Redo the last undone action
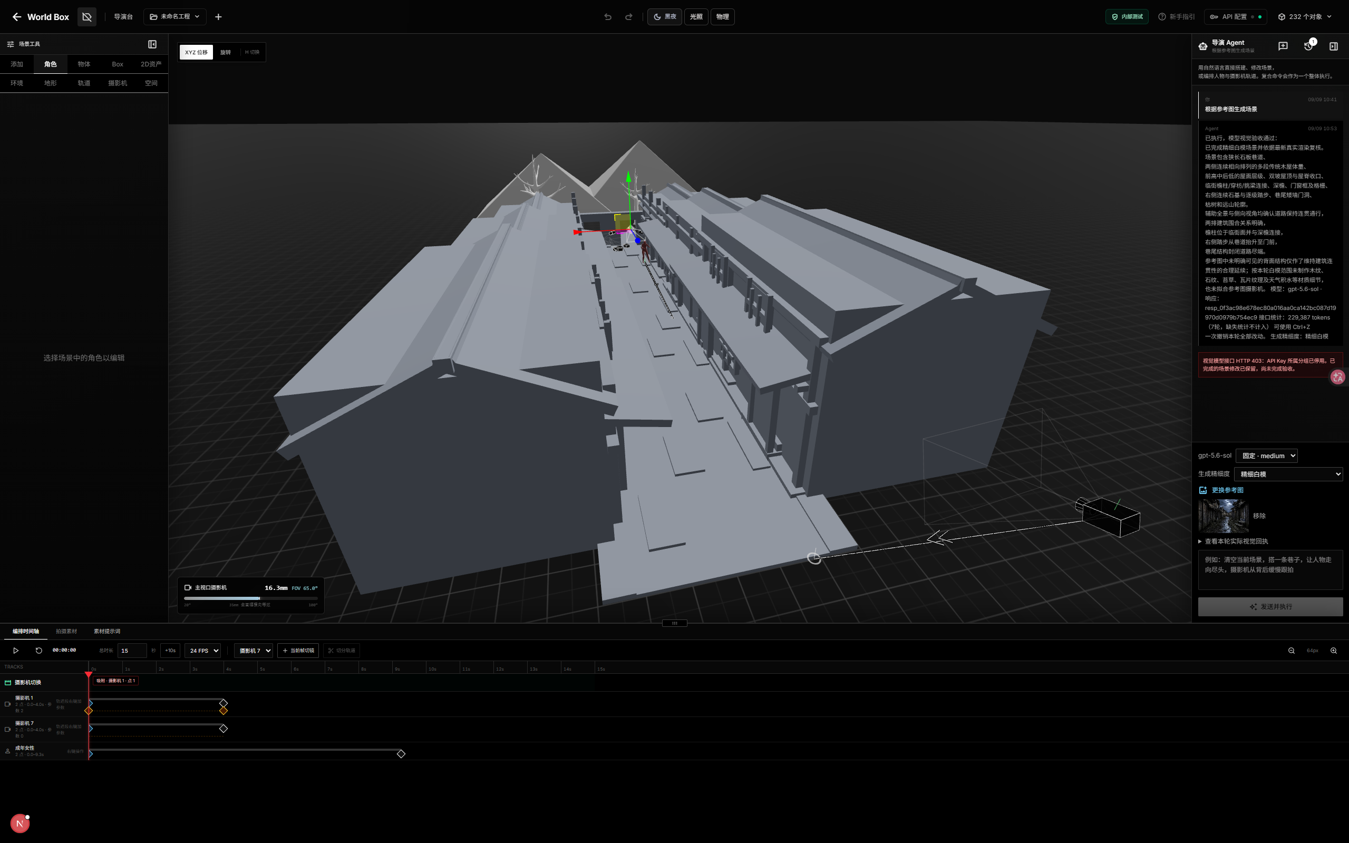 629,17
